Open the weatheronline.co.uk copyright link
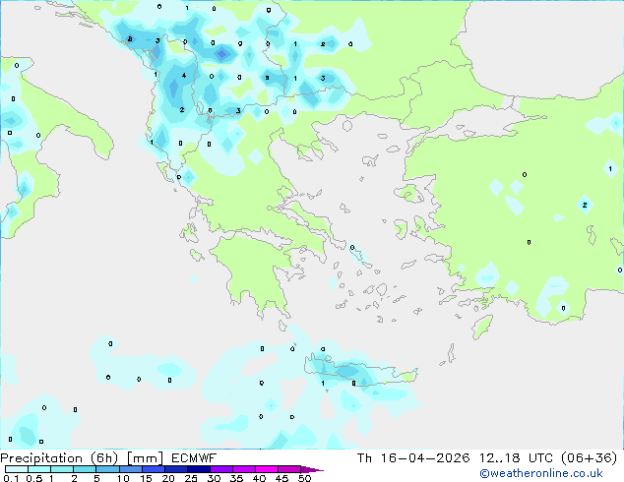The width and height of the screenshot is (624, 482). click(540, 473)
